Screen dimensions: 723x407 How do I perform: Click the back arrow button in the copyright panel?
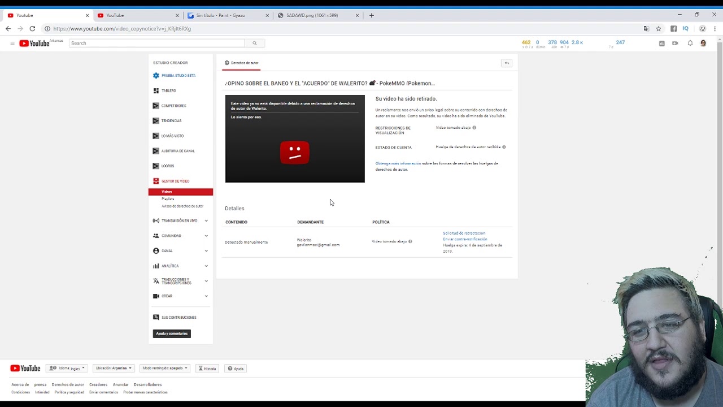tap(507, 63)
